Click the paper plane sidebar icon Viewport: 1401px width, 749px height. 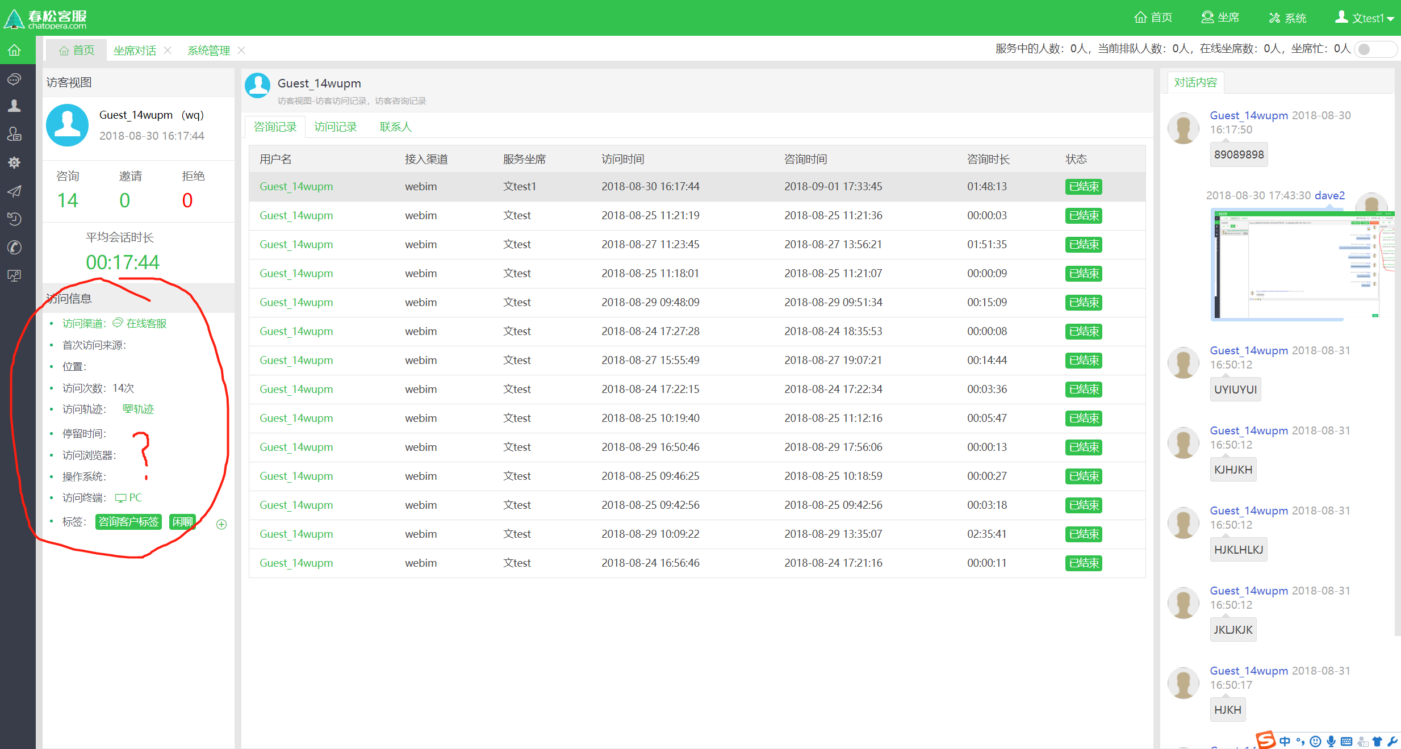(14, 191)
